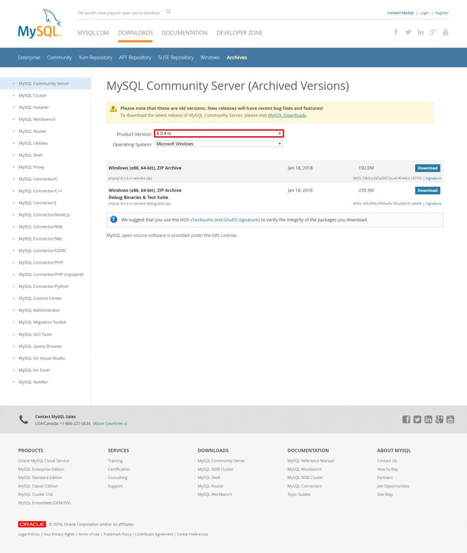The image size is (467, 553).
Task: Click the MySQL dolphin logo
Action: (x=40, y=24)
